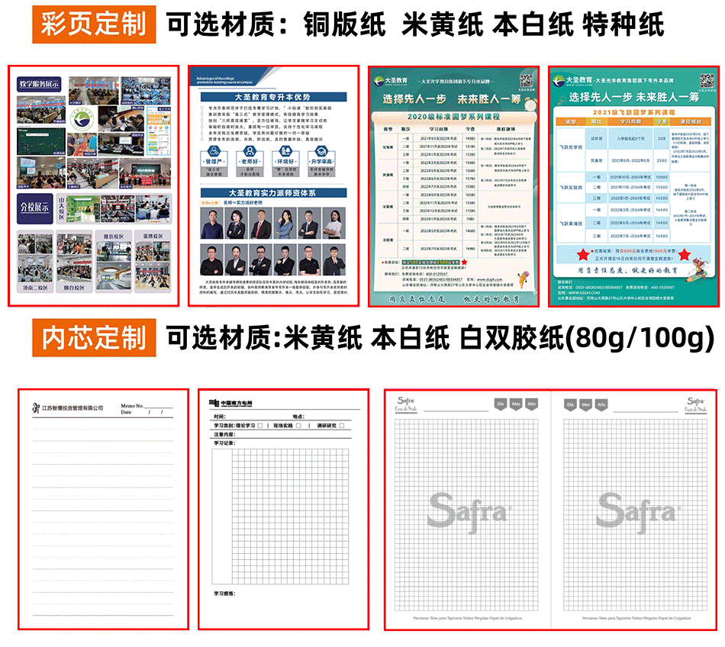Click 选择先人一步 slogan on the 2020级 flyer

(x=414, y=98)
